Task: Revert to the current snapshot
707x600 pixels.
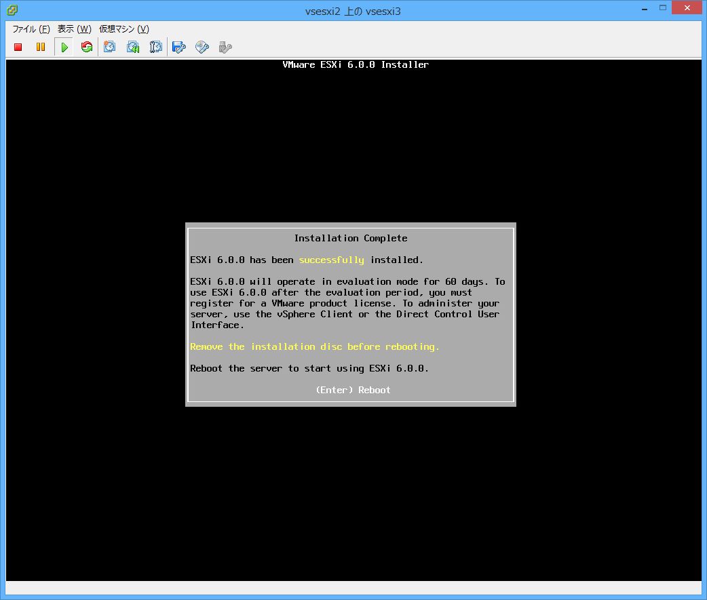Action: pyautogui.click(x=133, y=47)
